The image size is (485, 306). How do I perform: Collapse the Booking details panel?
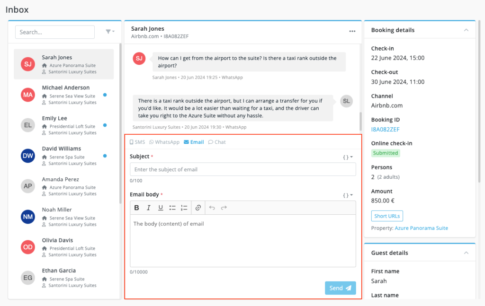(x=466, y=30)
